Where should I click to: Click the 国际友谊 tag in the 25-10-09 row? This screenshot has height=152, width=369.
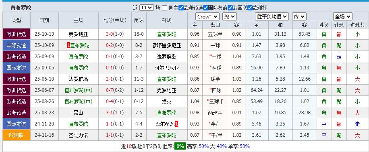[x=17, y=45]
